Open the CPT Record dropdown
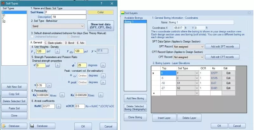Screen dimensions: 254x130 pos(189,57)
